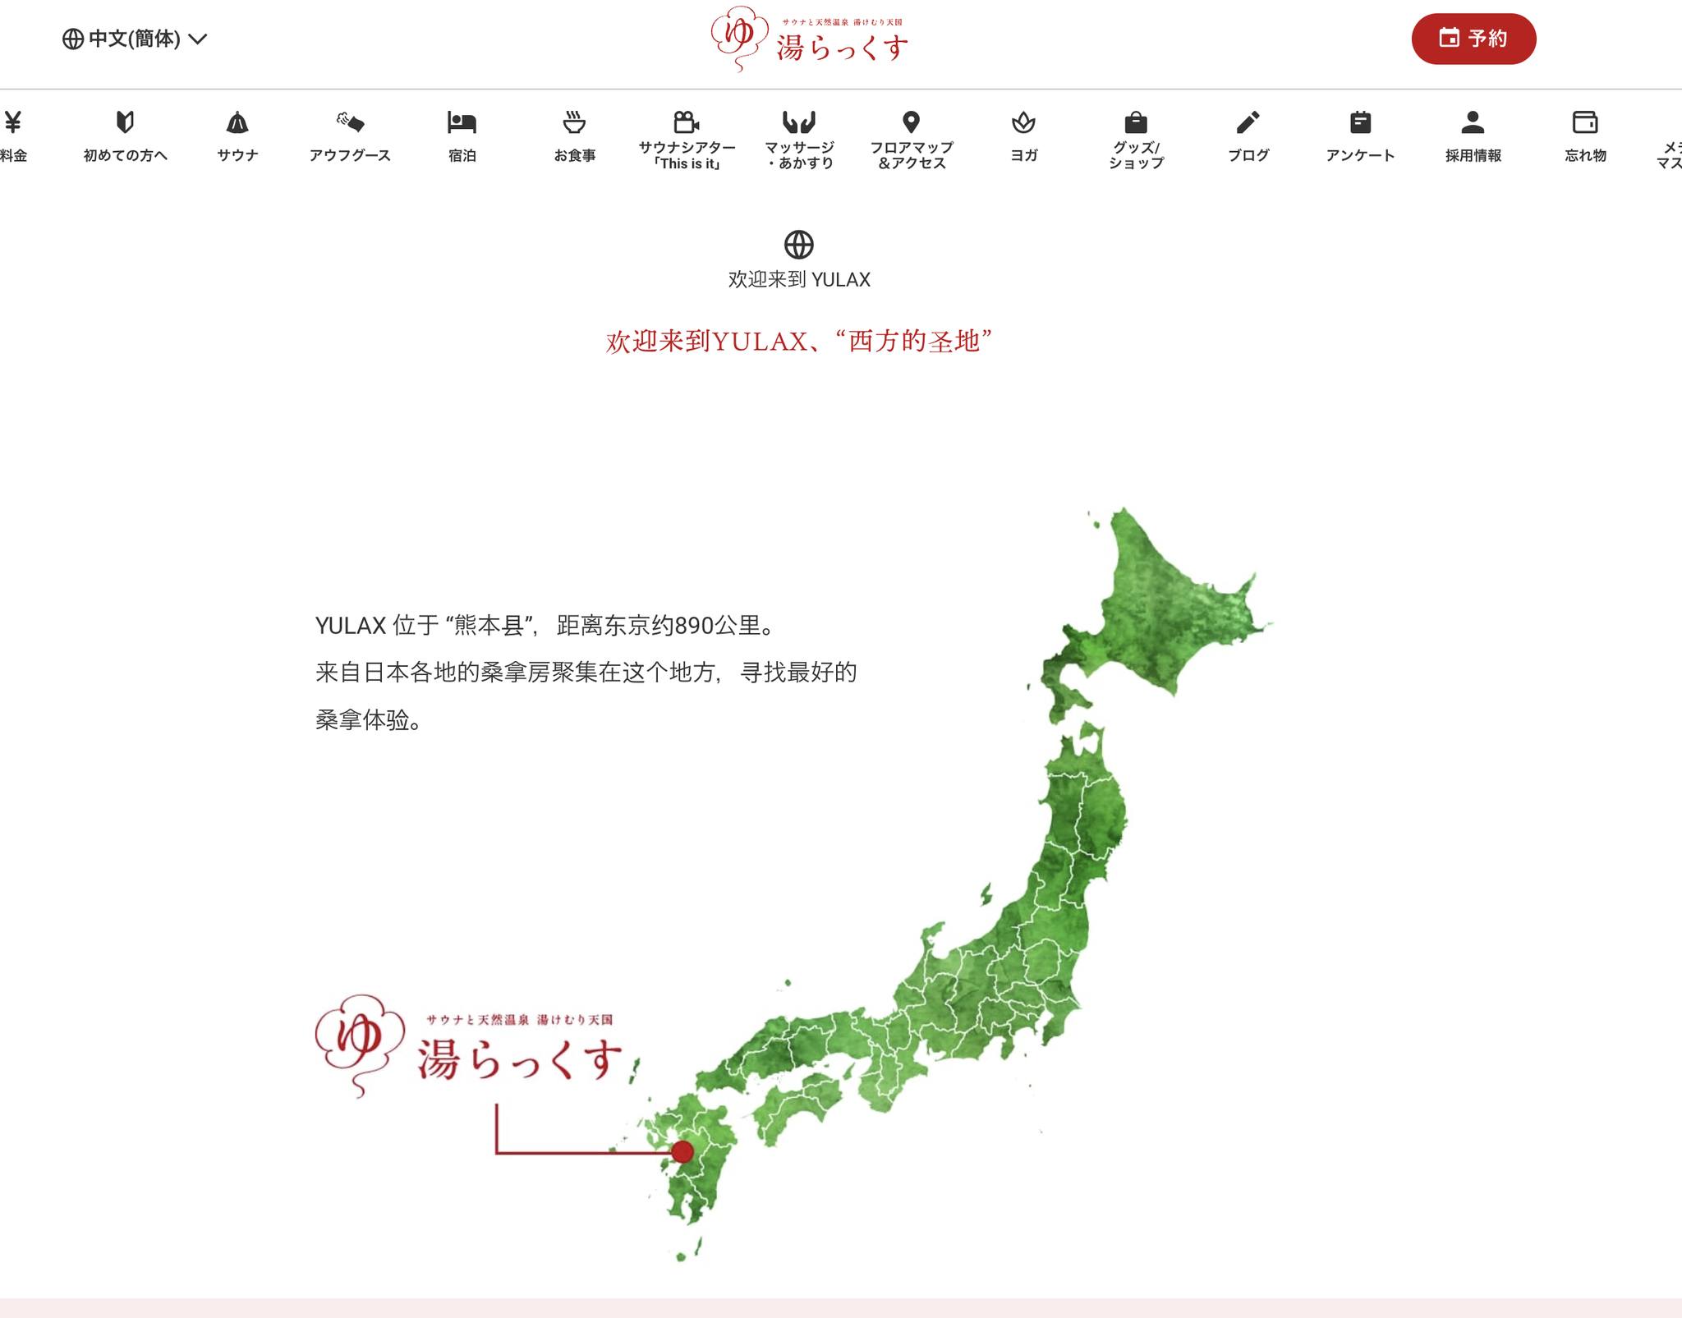Click the red 予約 reservation button
The image size is (1682, 1318).
click(x=1473, y=39)
